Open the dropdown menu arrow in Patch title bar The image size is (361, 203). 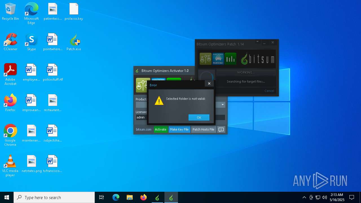(257, 42)
